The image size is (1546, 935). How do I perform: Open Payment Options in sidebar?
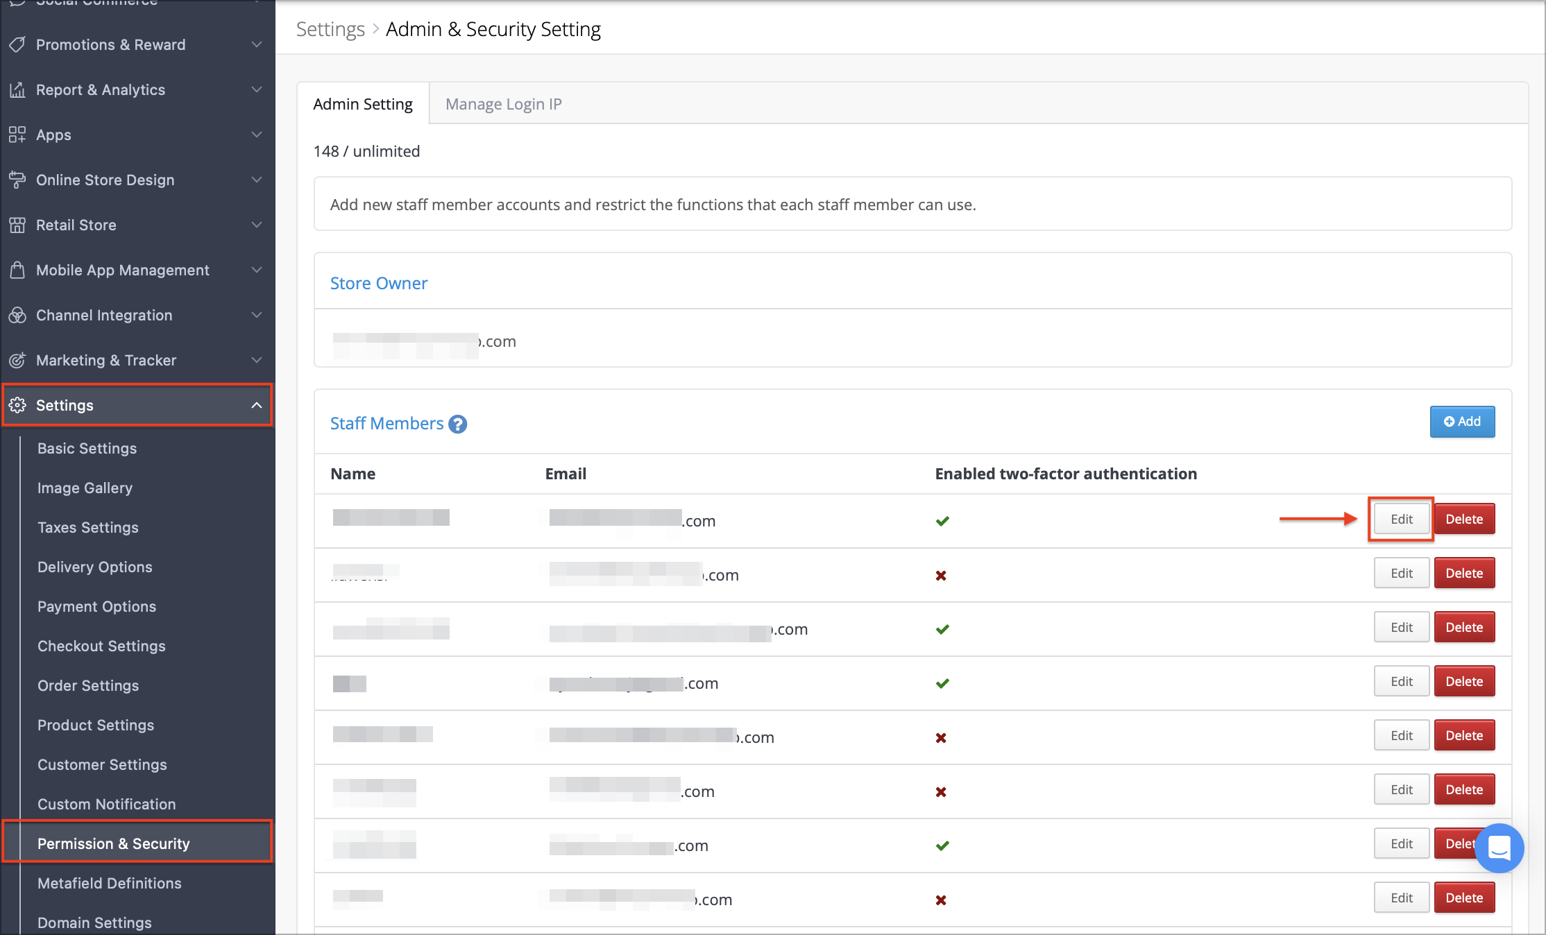(x=97, y=606)
